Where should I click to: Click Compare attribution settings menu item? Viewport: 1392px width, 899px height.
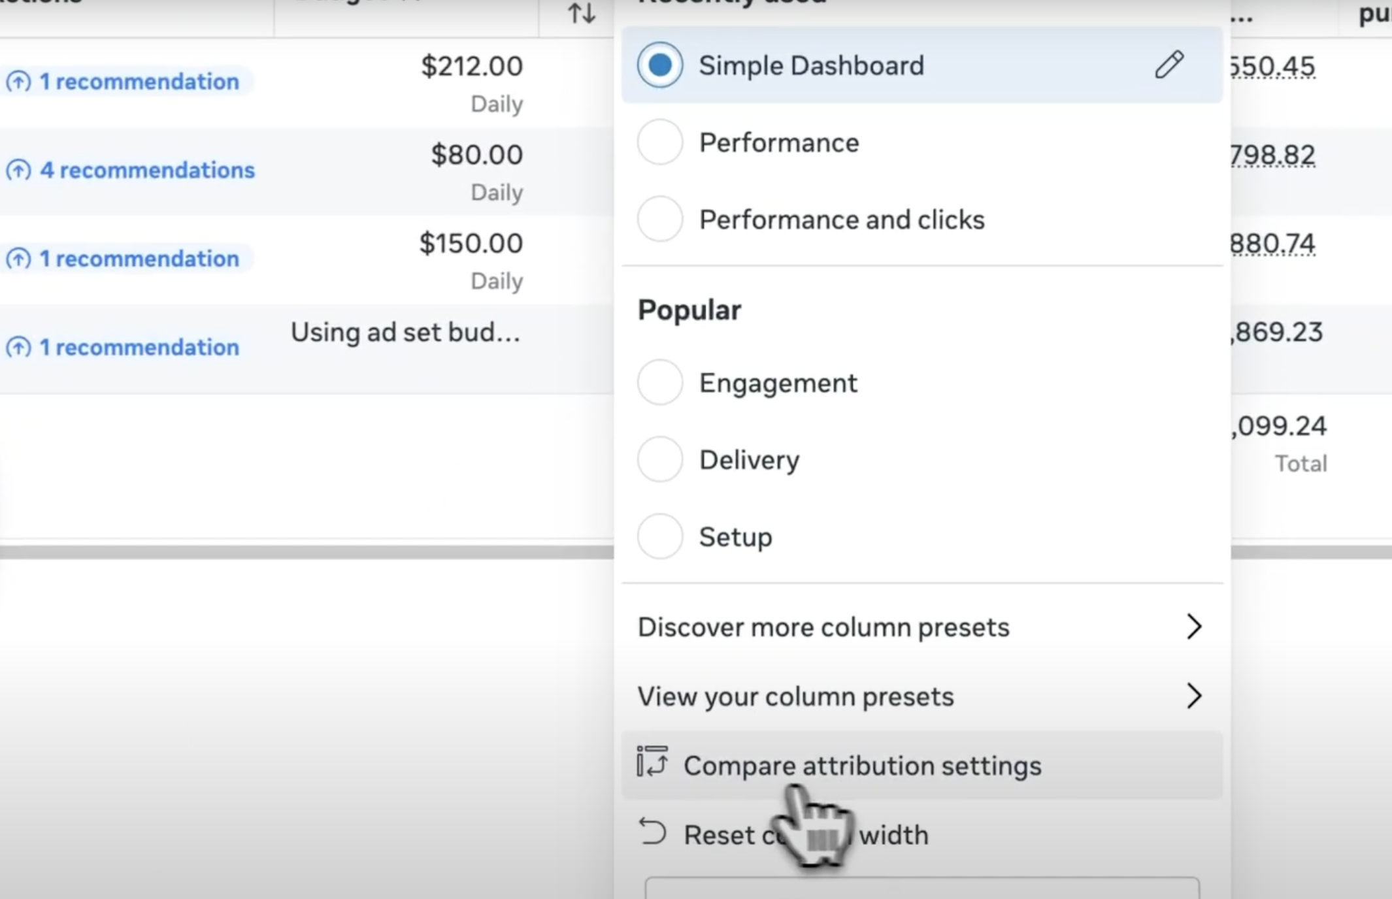click(x=863, y=766)
